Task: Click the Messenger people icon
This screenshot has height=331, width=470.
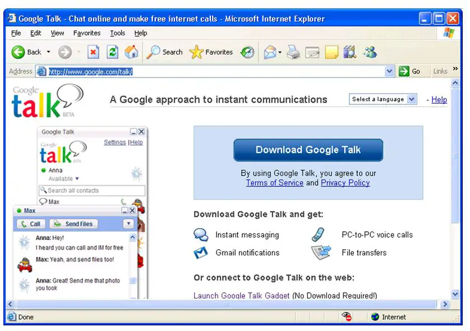Action: (x=370, y=52)
